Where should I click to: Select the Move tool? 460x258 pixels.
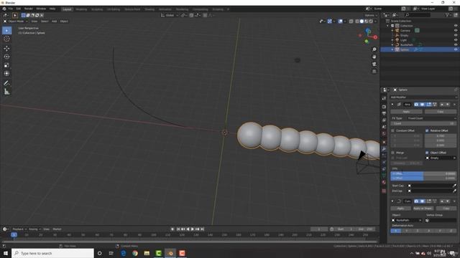[x=6, y=48]
